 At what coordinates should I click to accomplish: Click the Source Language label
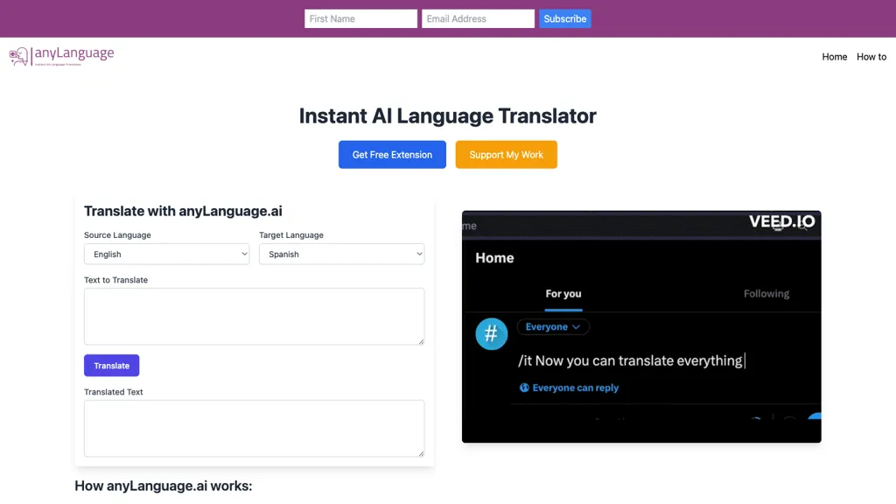point(118,234)
